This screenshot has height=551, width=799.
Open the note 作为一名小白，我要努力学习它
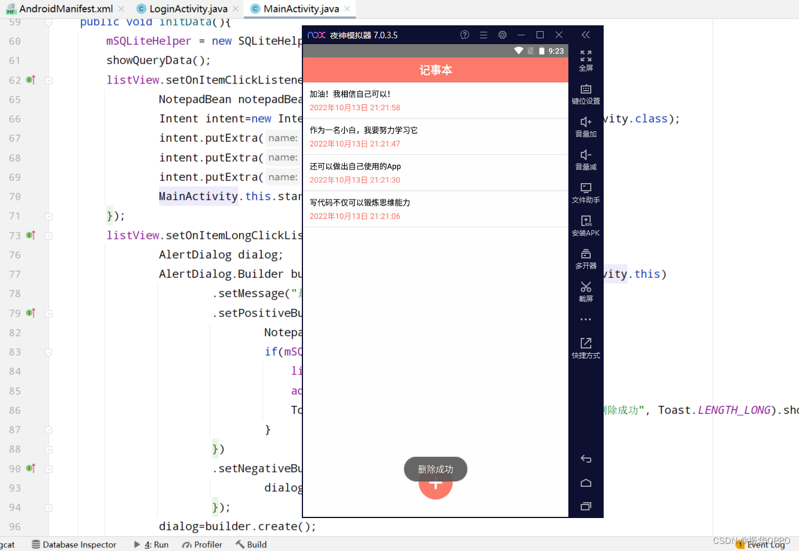[x=435, y=137]
